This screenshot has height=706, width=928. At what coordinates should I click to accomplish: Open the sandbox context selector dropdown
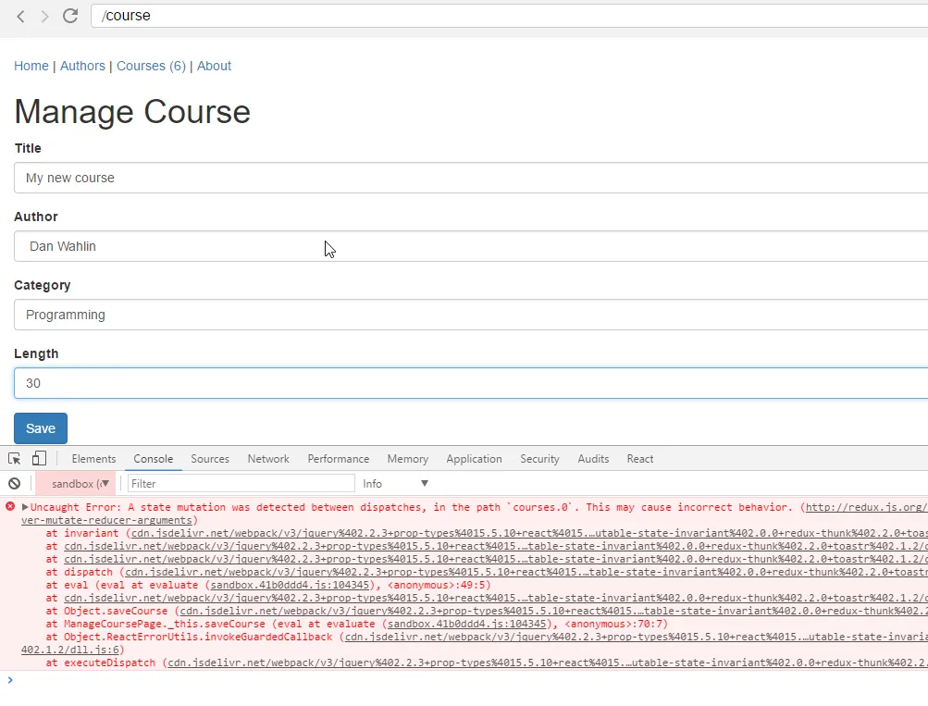[x=77, y=484]
